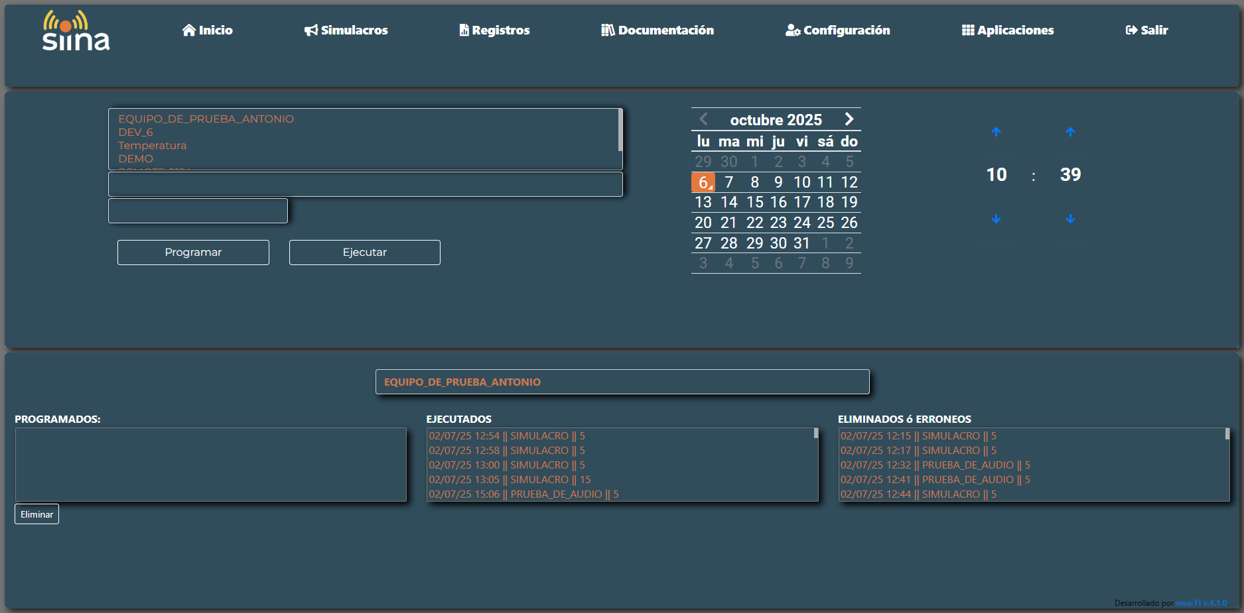Click the Eliminar button

pyautogui.click(x=36, y=514)
